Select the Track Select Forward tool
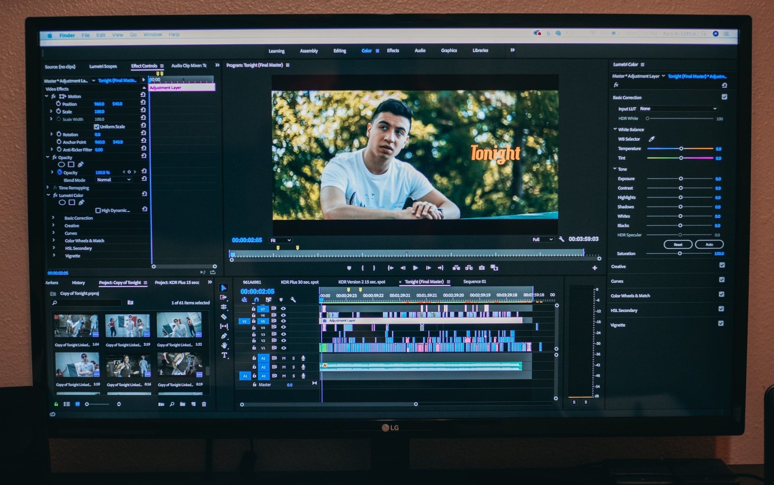This screenshot has height=485, width=774. (x=224, y=297)
